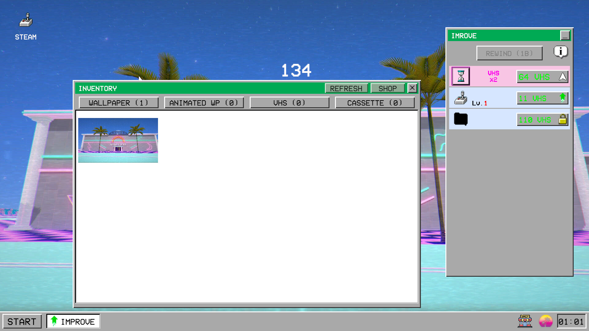Open SHOP from the Inventory title bar
This screenshot has width=589, height=331.
tap(387, 88)
